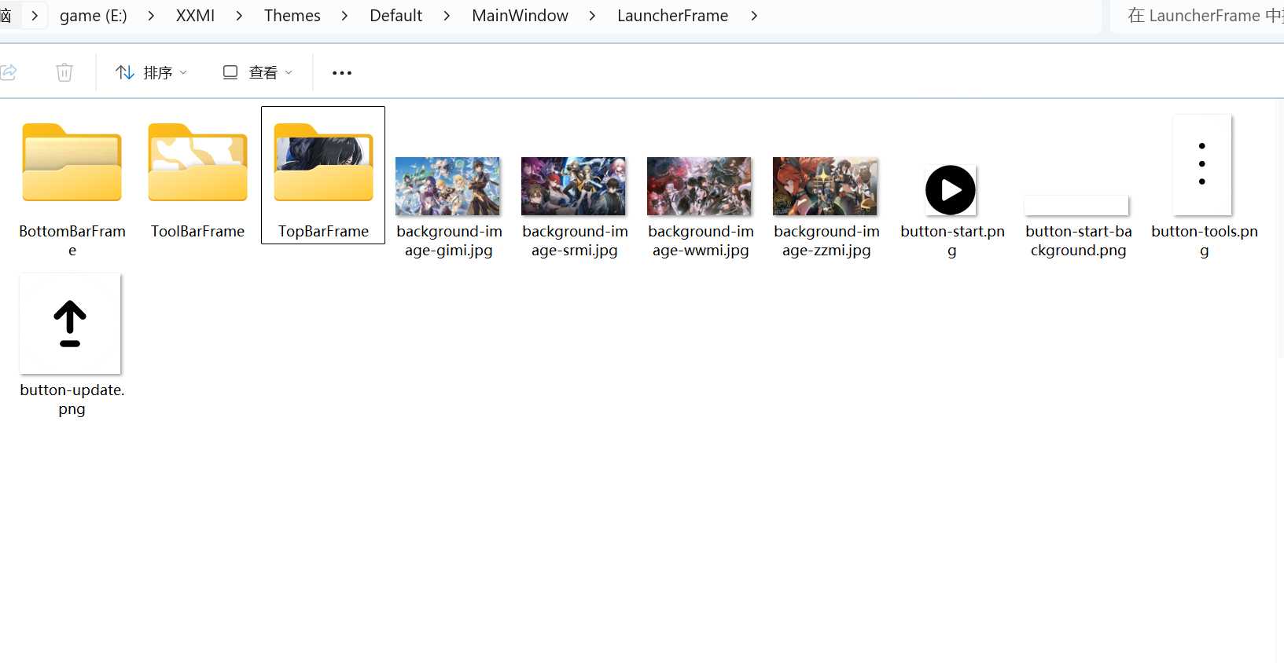Open the View (查看) dropdown

[x=258, y=72]
